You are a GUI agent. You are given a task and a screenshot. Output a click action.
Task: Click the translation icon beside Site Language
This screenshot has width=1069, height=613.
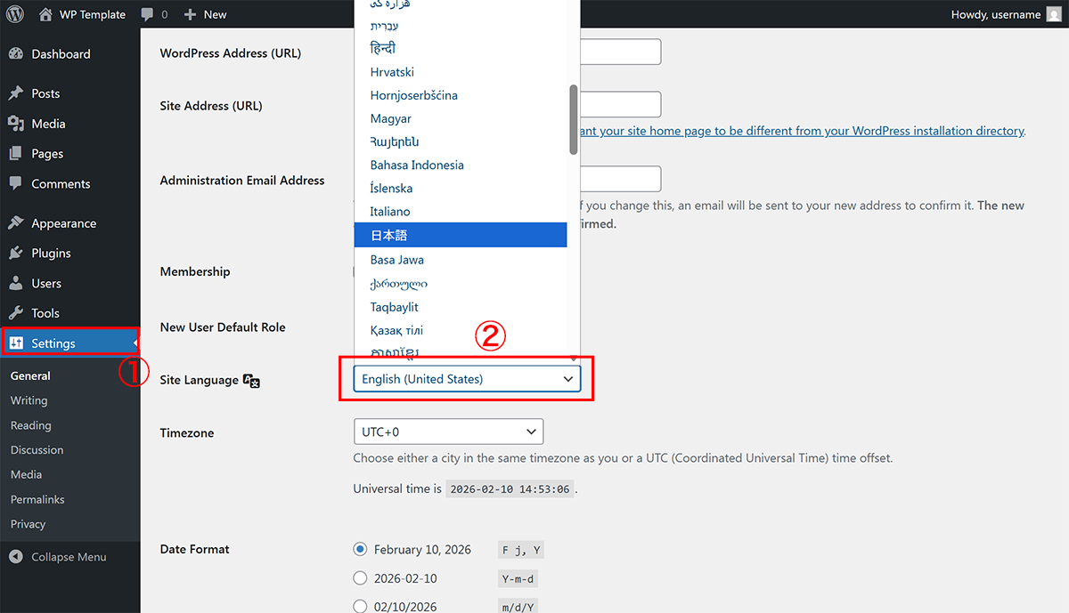point(251,381)
